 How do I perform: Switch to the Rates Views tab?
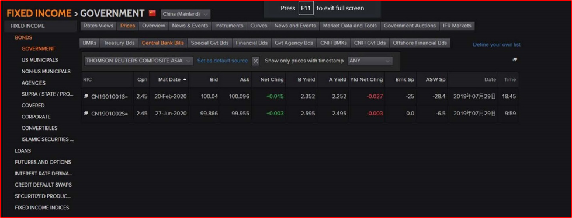[99, 26]
